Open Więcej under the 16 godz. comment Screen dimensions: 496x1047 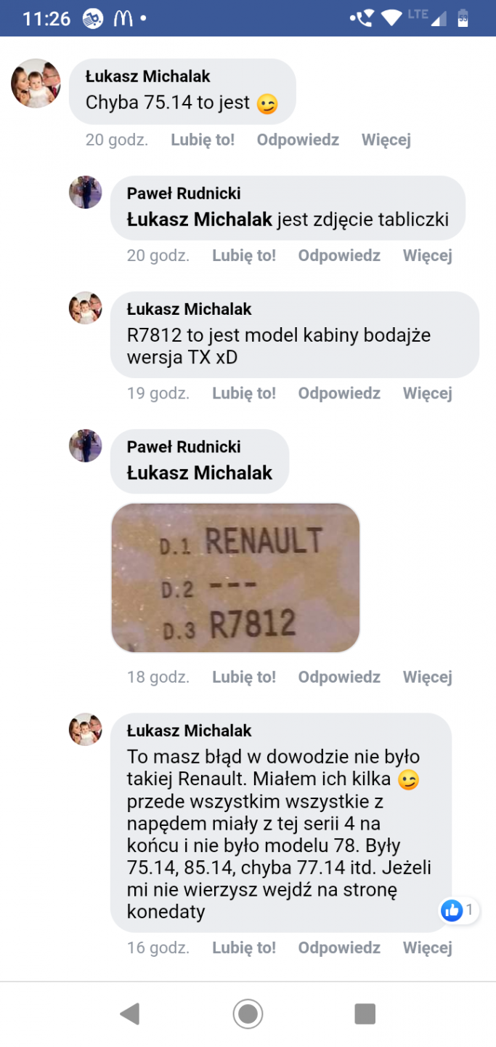(x=428, y=947)
